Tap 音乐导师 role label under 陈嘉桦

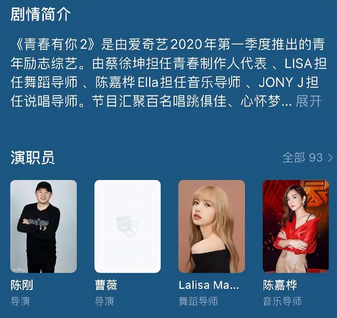[282, 301]
